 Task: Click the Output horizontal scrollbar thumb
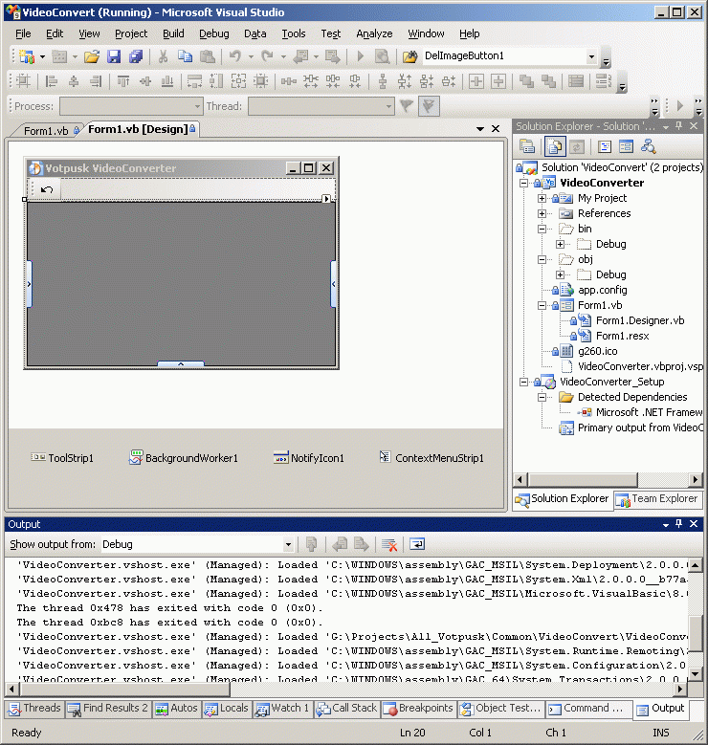124,689
